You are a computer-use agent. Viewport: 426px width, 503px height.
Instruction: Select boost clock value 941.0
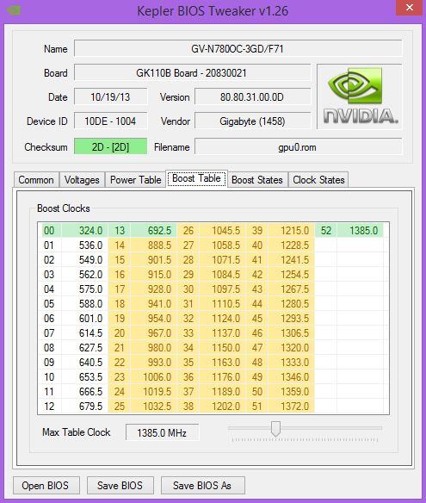point(153,303)
